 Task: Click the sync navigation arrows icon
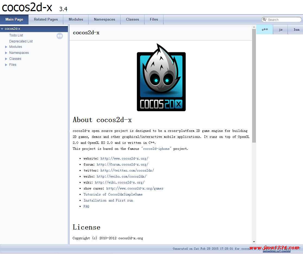coord(60,36)
